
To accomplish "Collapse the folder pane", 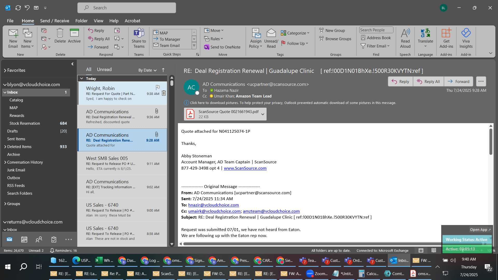I will [x=72, y=64].
